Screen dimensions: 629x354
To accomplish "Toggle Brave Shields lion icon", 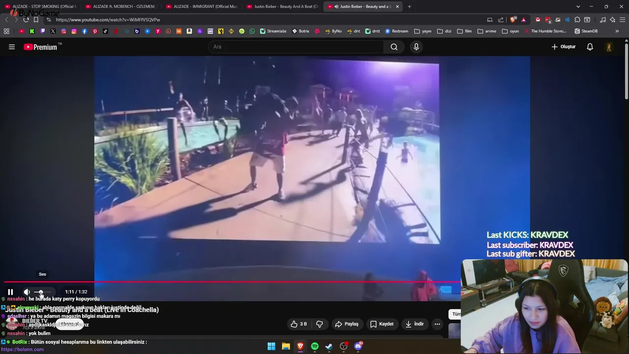I will pos(513,20).
